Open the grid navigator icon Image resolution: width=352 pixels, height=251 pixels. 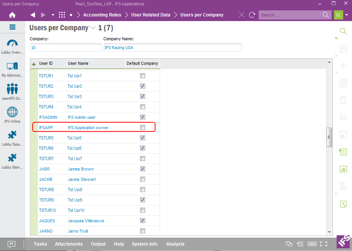point(62,15)
